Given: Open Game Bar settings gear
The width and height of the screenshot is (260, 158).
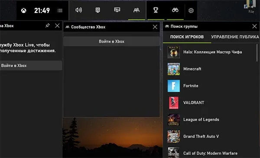Looking at the screenshot, I should [191, 10].
